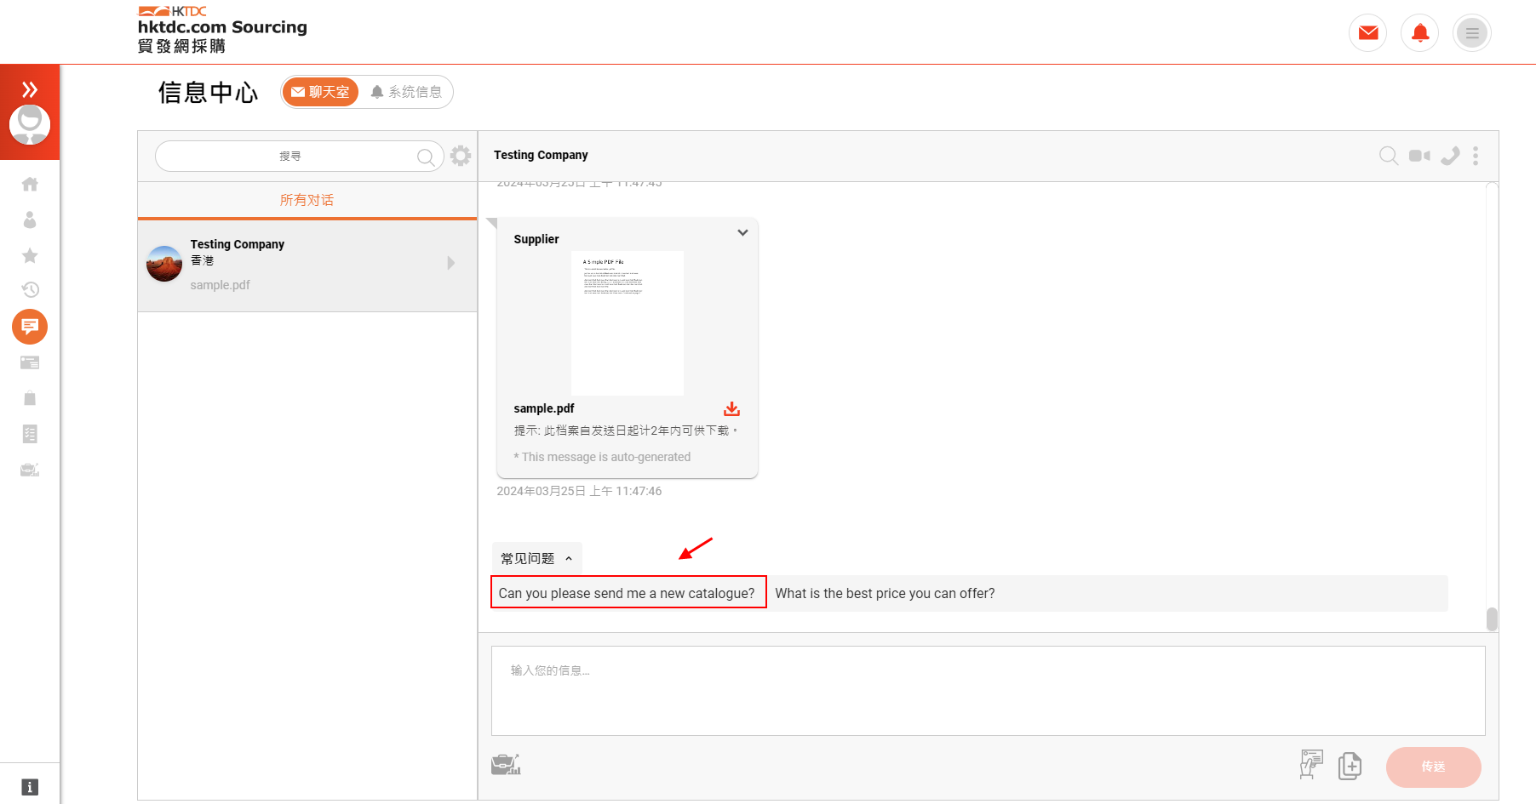
Task: Open the mail envelope icon in header
Action: point(1368,33)
